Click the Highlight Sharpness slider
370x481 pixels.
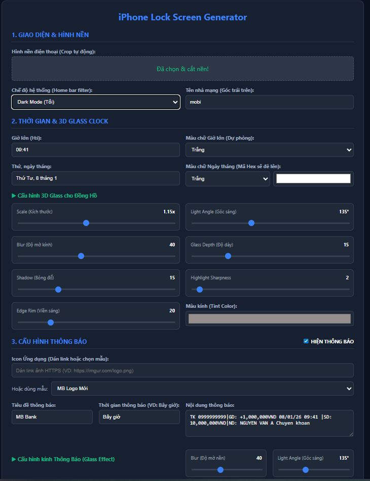[x=270, y=289]
